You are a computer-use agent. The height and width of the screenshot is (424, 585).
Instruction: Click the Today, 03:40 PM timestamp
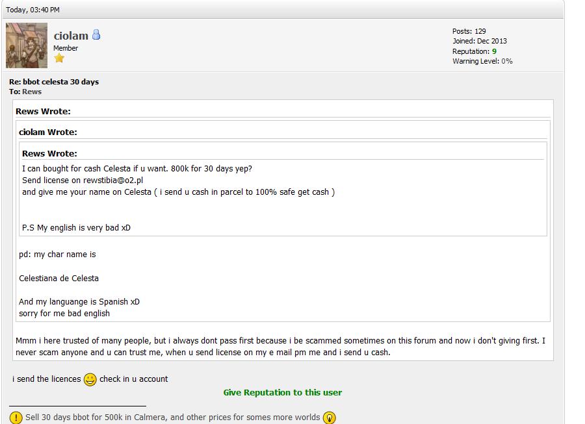click(32, 10)
